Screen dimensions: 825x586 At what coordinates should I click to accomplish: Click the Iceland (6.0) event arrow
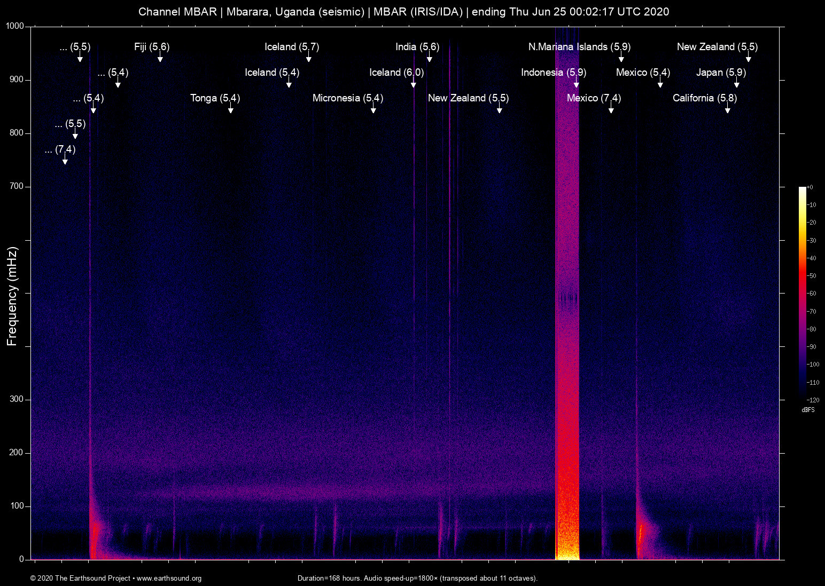pyautogui.click(x=413, y=84)
